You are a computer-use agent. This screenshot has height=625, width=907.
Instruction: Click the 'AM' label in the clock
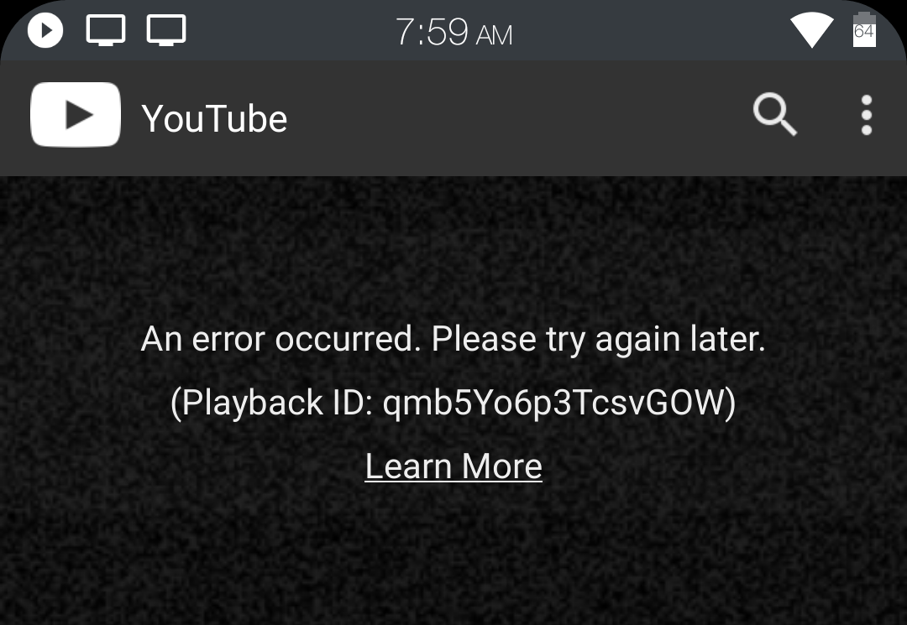coord(494,36)
